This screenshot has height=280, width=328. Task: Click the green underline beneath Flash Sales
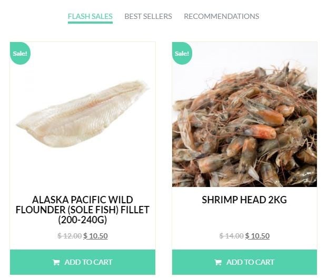[90, 23]
